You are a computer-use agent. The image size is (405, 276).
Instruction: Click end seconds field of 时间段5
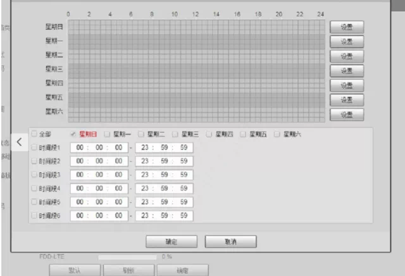point(184,202)
